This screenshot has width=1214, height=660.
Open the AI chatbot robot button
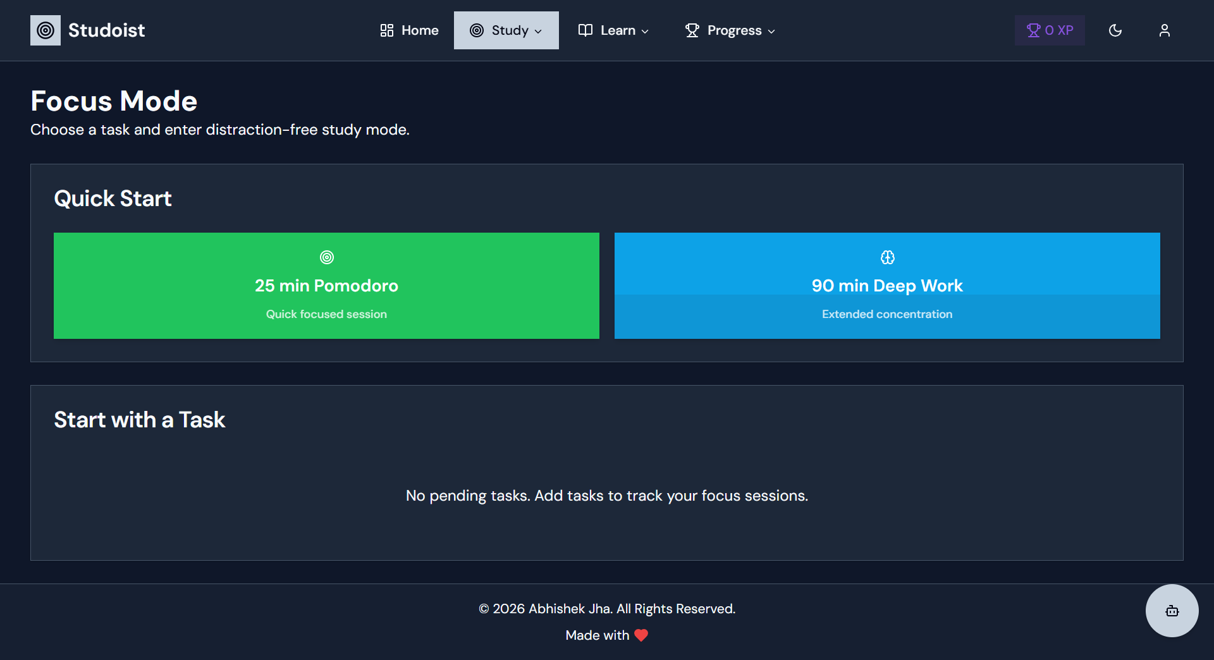pos(1172,611)
